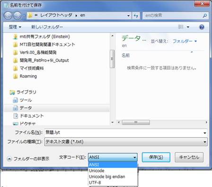
Task: Select the データ tree item label
Action: click(x=26, y=108)
